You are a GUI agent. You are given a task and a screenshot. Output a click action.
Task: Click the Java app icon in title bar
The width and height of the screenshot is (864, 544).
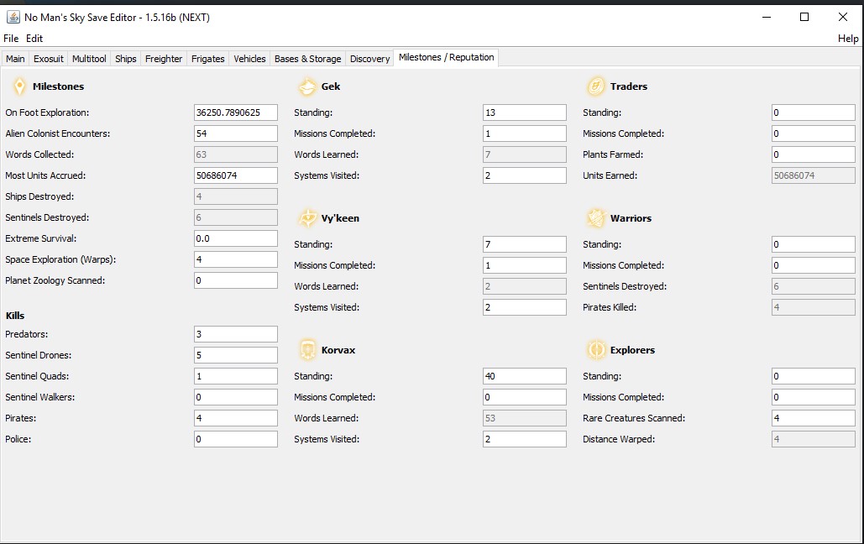pyautogui.click(x=13, y=17)
